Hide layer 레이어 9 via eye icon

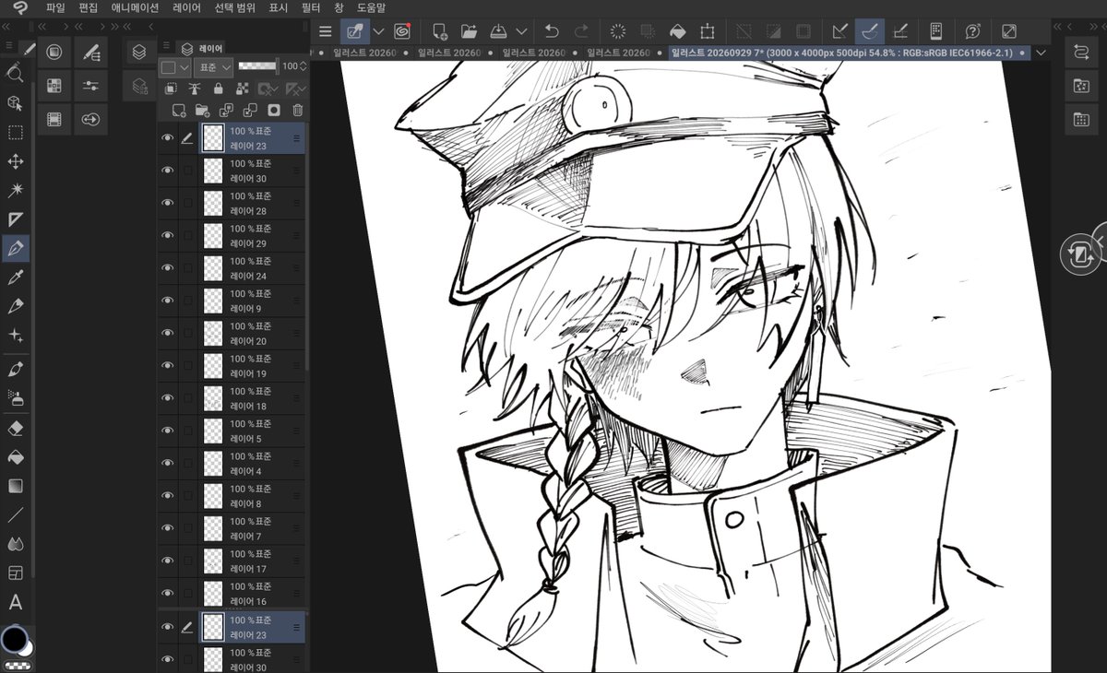coord(167,301)
